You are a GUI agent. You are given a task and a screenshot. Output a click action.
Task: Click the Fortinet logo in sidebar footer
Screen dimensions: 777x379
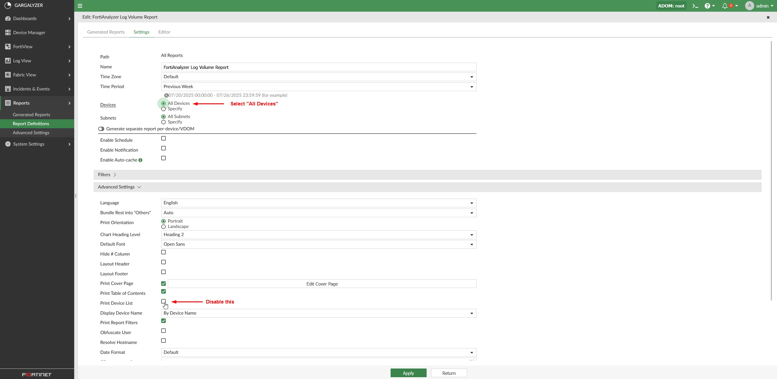click(37, 375)
